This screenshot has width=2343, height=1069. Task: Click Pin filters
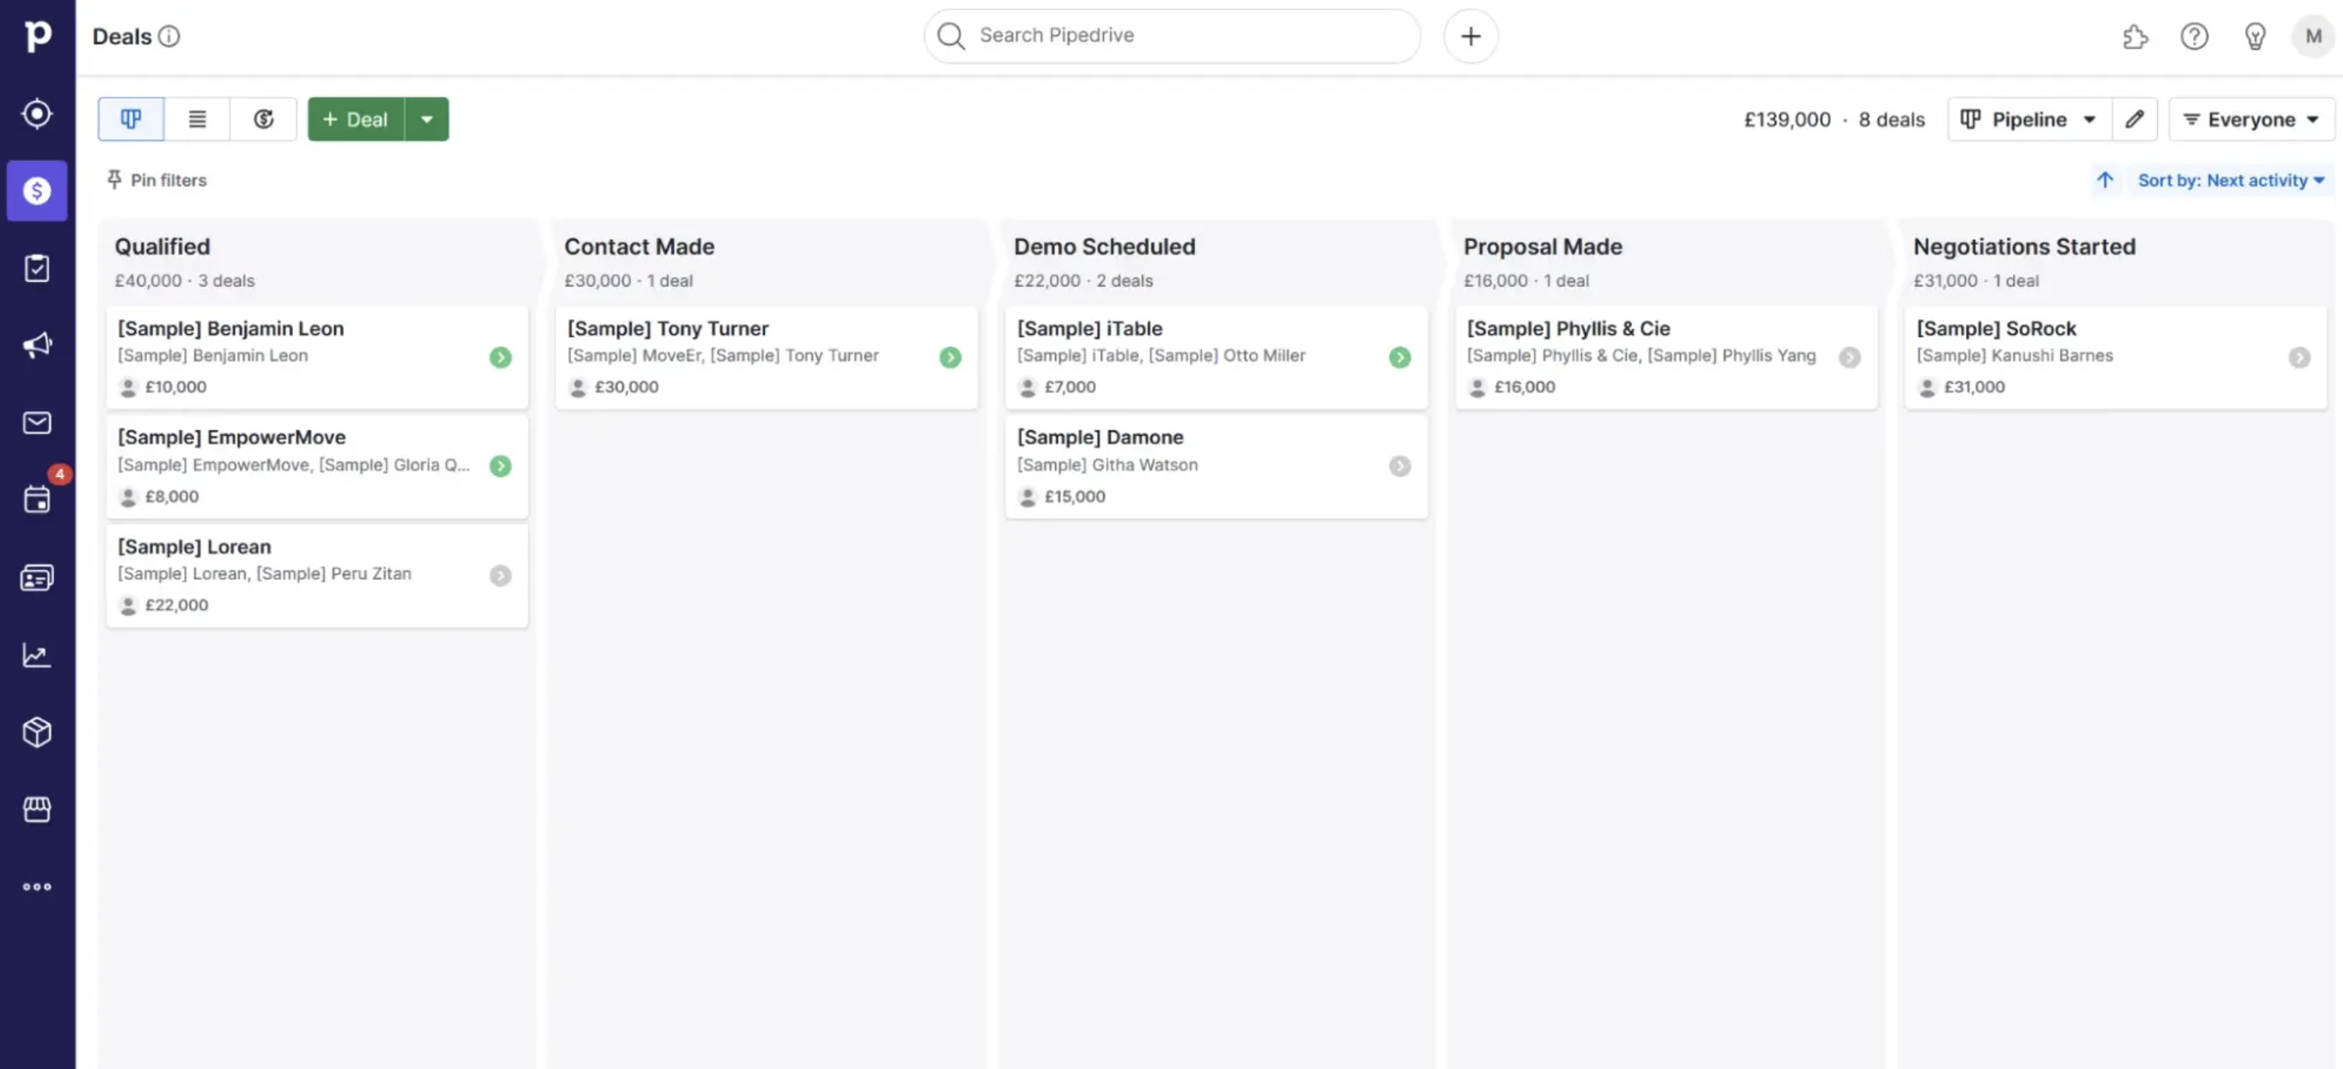pos(157,180)
